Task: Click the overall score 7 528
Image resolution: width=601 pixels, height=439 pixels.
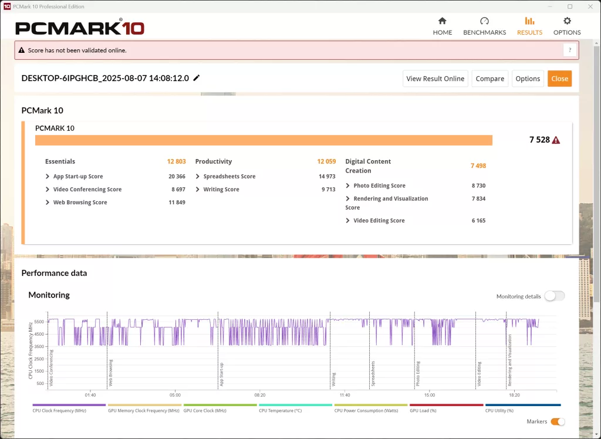Action: point(540,140)
